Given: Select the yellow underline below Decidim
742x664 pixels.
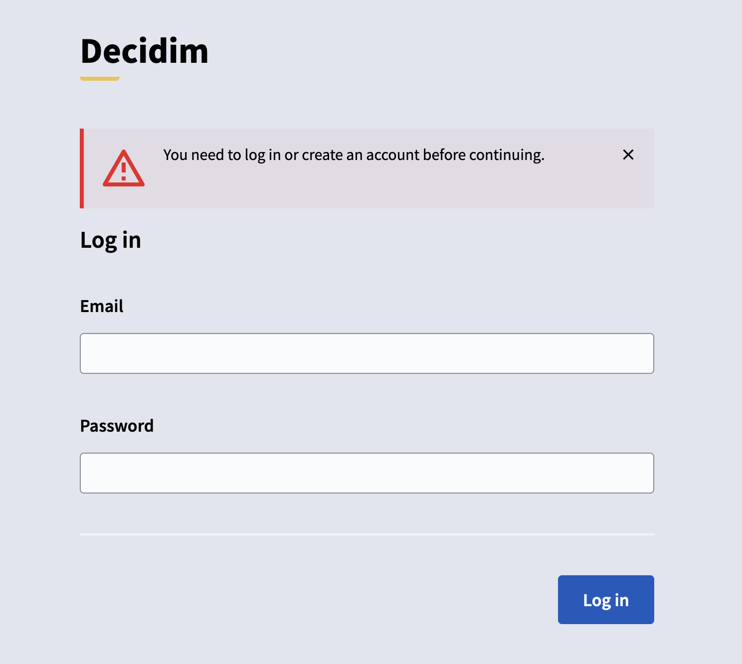Looking at the screenshot, I should [99, 77].
